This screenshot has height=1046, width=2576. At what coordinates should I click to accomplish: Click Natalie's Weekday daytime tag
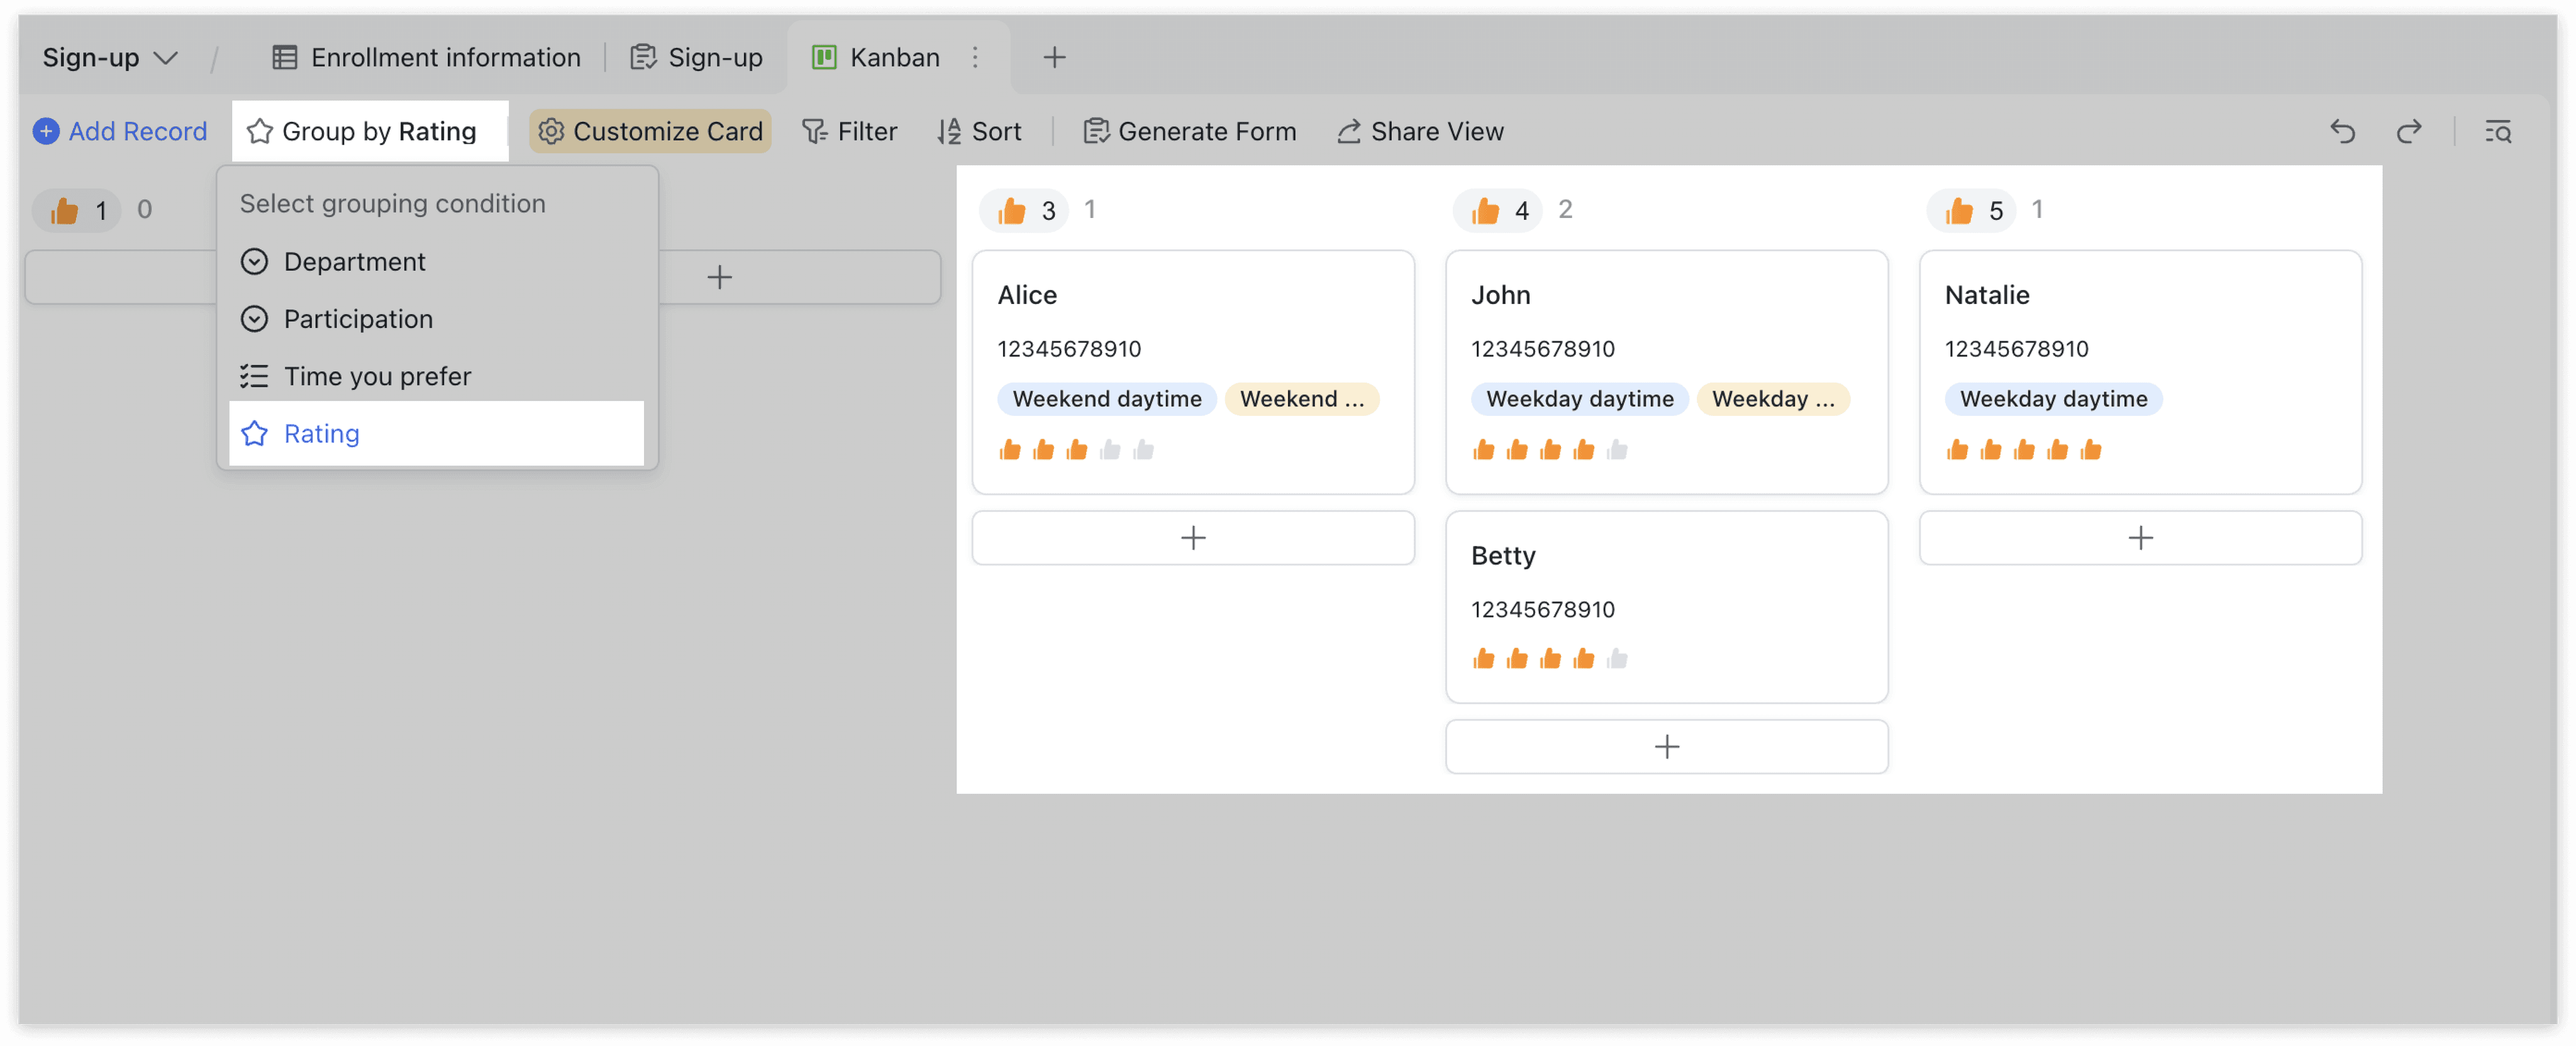pos(2053,399)
